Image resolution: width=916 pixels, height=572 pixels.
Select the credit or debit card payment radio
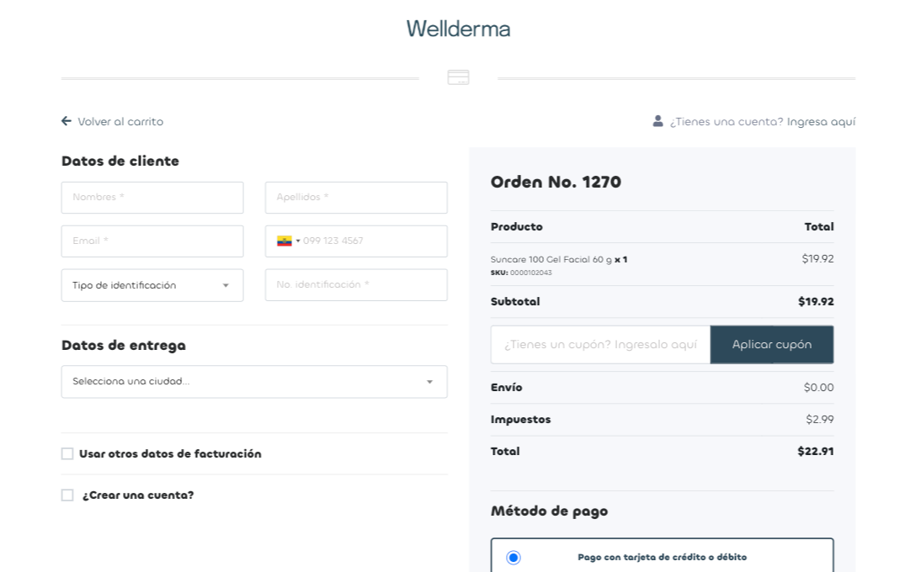coord(514,558)
